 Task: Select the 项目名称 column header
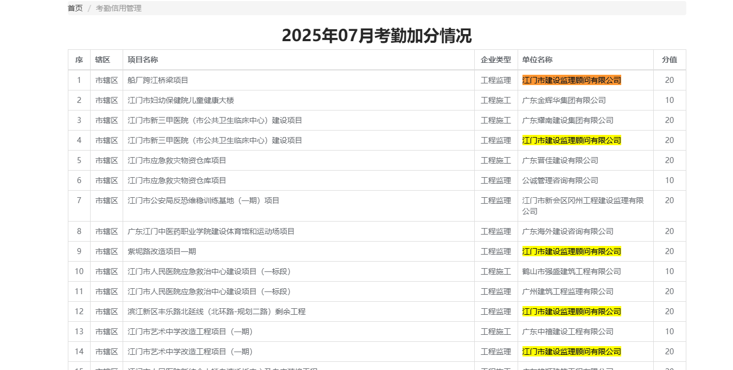[143, 60]
